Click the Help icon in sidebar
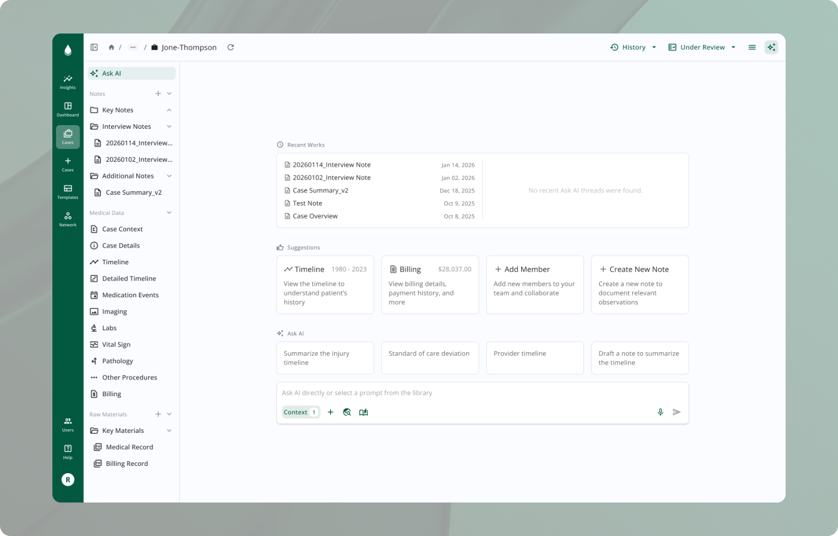Image resolution: width=838 pixels, height=536 pixels. click(x=68, y=451)
